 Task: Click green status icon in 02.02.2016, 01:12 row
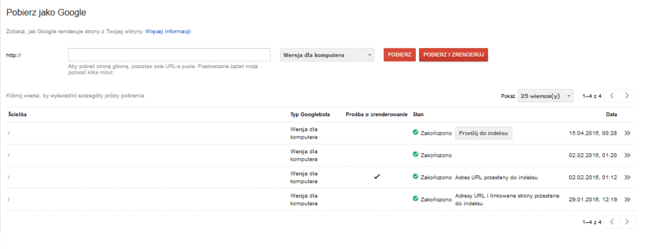(x=415, y=177)
